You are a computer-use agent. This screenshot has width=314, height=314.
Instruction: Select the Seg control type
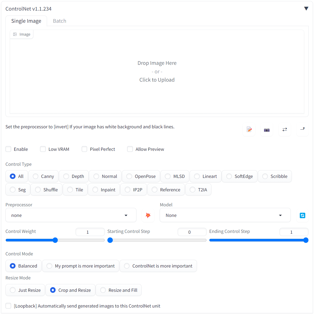click(x=18, y=190)
